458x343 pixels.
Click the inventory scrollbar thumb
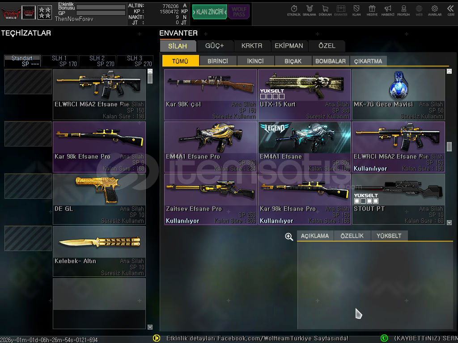click(x=449, y=146)
